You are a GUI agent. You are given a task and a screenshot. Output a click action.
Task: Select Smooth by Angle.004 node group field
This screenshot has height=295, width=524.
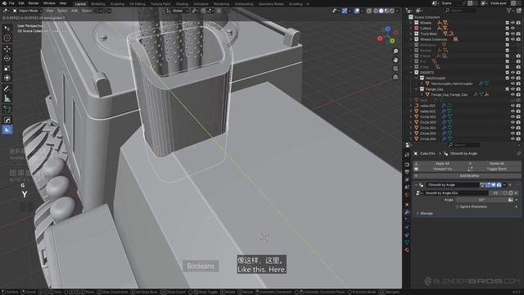pyautogui.click(x=455, y=193)
